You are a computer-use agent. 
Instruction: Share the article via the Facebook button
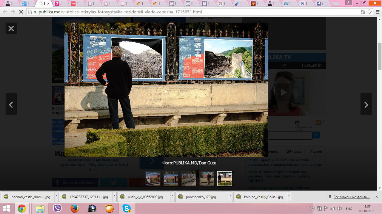pyautogui.click(x=75, y=182)
